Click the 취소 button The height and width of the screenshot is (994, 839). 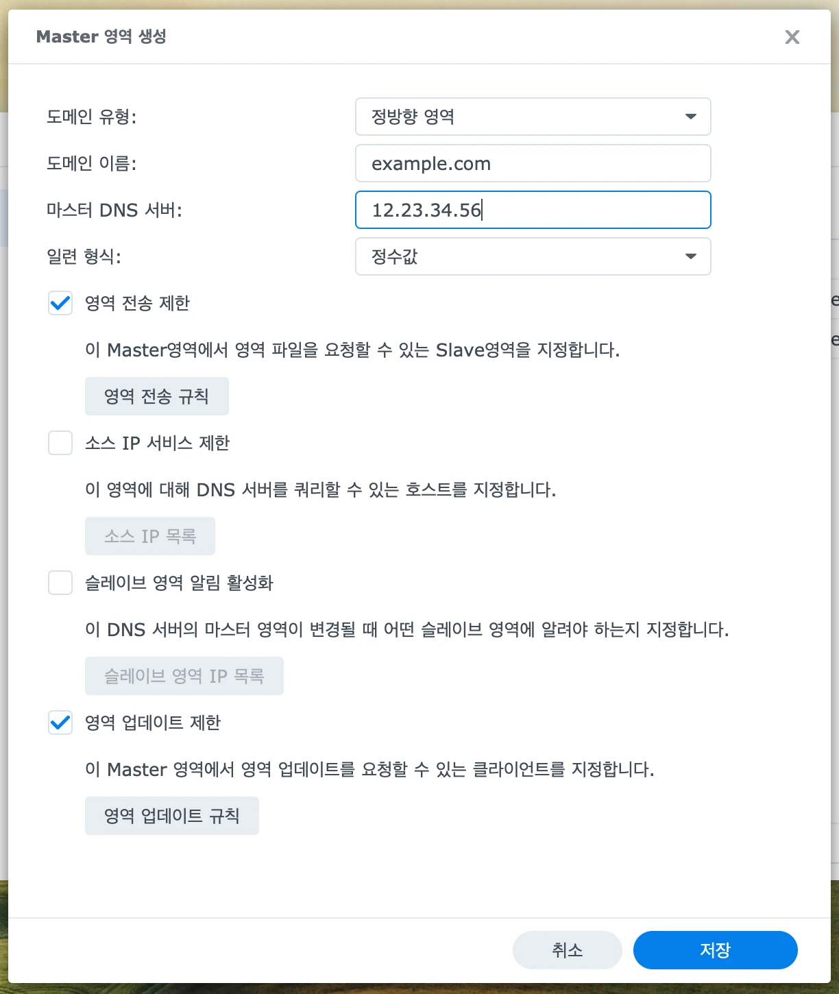(568, 950)
